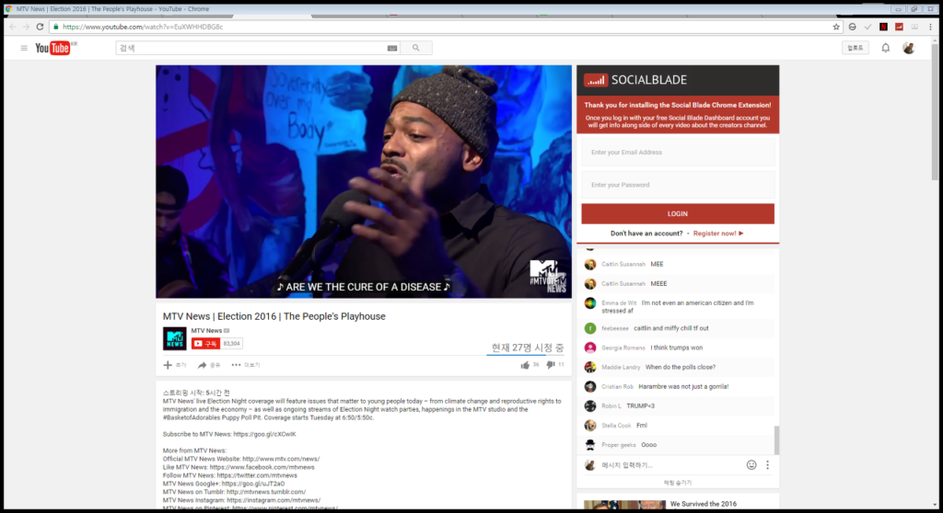This screenshot has width=943, height=513.
Task: Follow the Register now link
Action: pyautogui.click(x=718, y=234)
